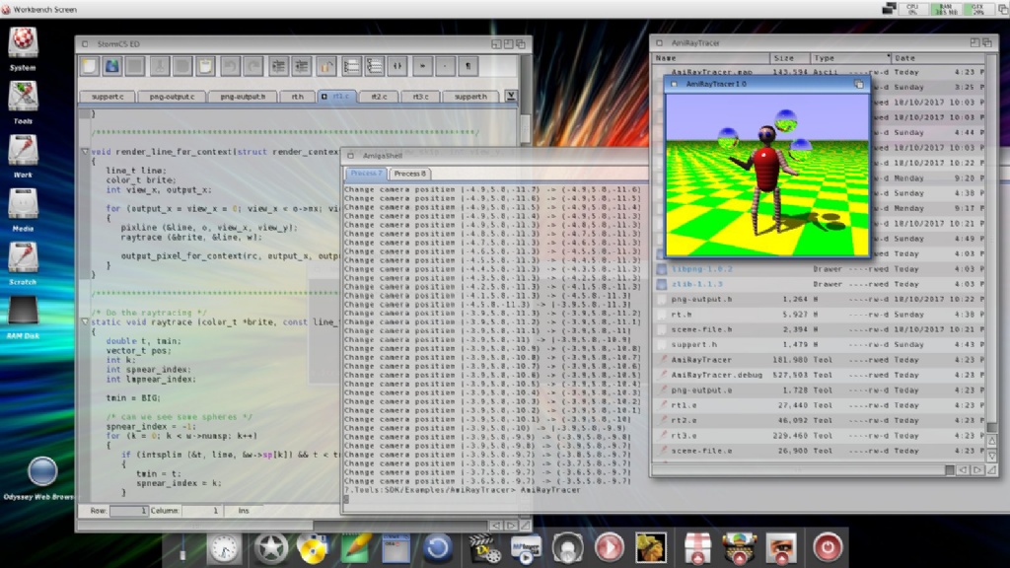Image resolution: width=1010 pixels, height=568 pixels.
Task: Open the Tools desktop icon
Action: [23, 97]
